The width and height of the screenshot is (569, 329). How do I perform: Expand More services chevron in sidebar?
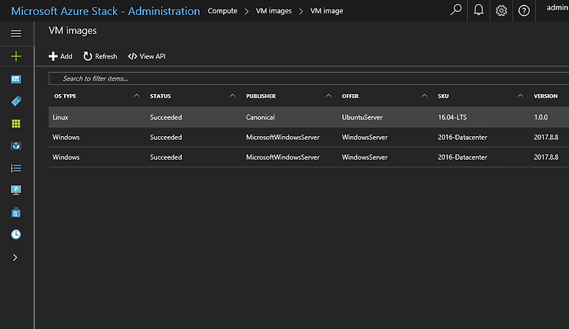(x=15, y=258)
